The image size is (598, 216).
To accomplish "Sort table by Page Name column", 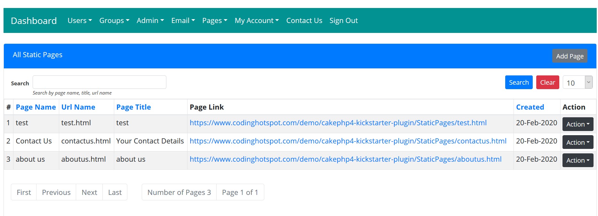I will pyautogui.click(x=36, y=107).
